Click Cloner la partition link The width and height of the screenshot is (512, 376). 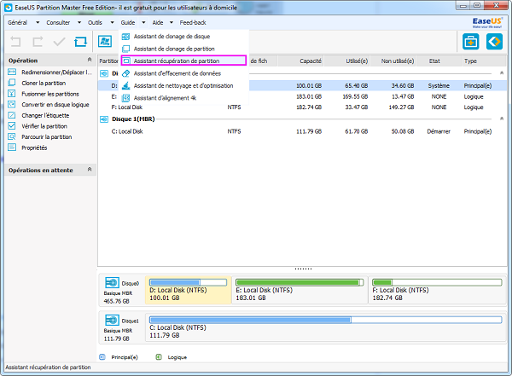(x=44, y=83)
